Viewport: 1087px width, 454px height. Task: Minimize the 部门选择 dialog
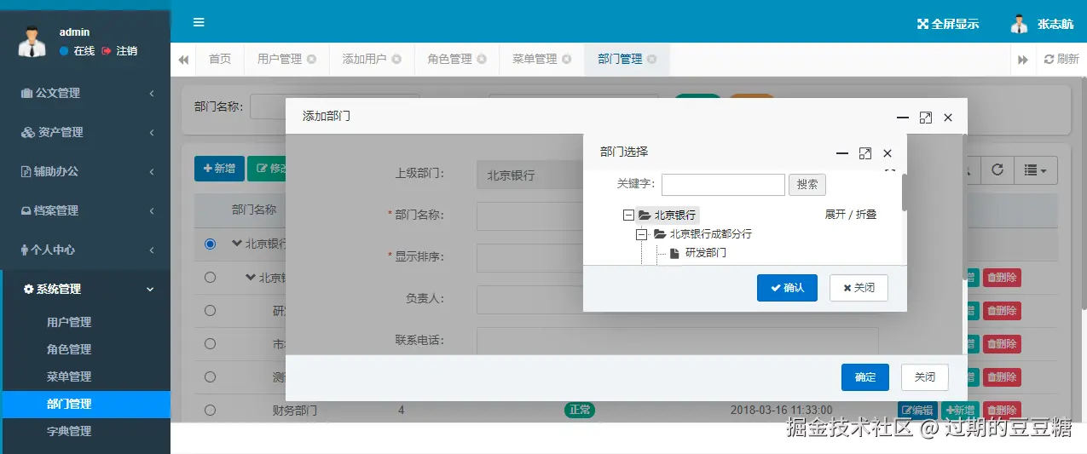[x=842, y=153]
